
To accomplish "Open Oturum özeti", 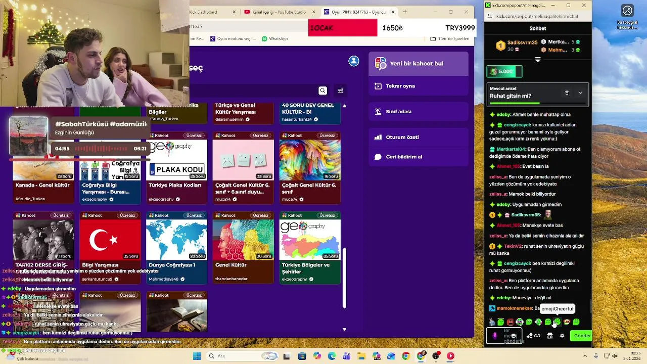I will pyautogui.click(x=419, y=137).
